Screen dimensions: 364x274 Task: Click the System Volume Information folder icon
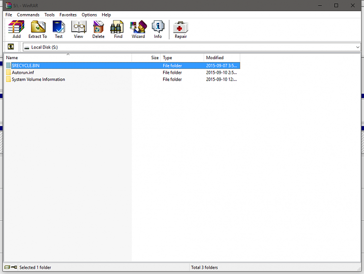[x=8, y=80]
